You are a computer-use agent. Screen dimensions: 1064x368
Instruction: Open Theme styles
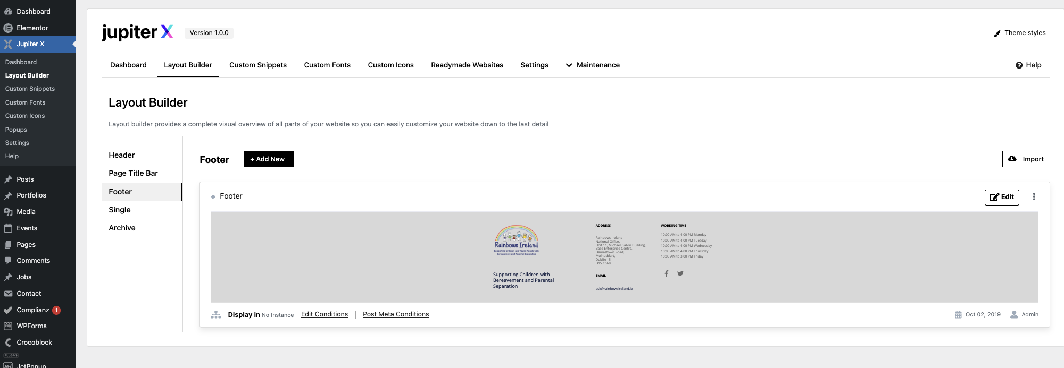tap(1019, 33)
